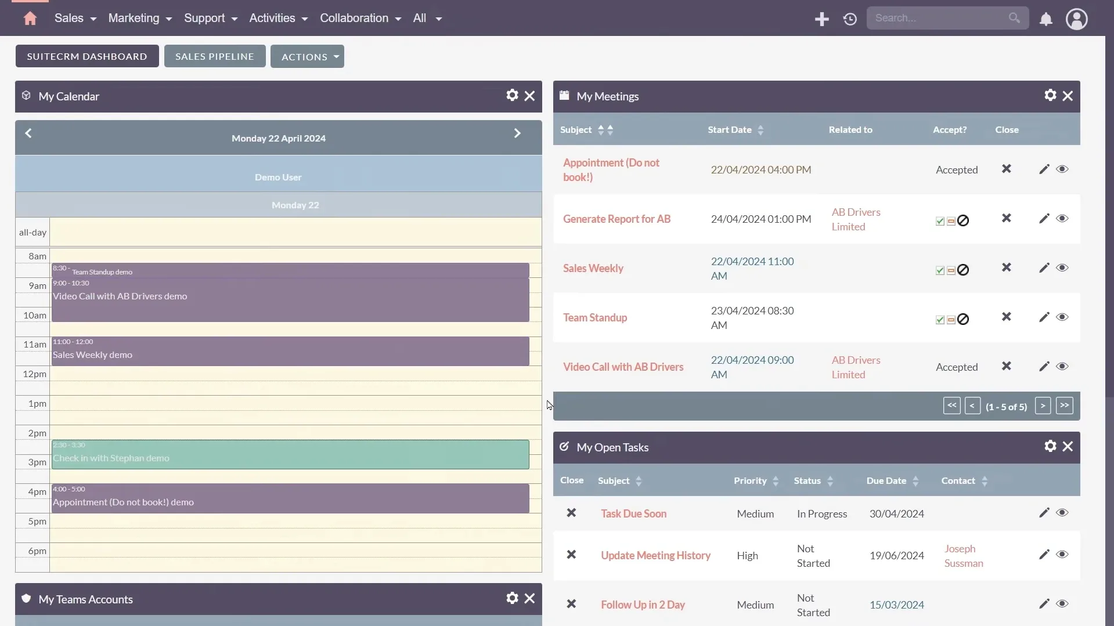Viewport: 1114px width, 626px height.
Task: Expand the Sales menu dropdown
Action: 75,19
